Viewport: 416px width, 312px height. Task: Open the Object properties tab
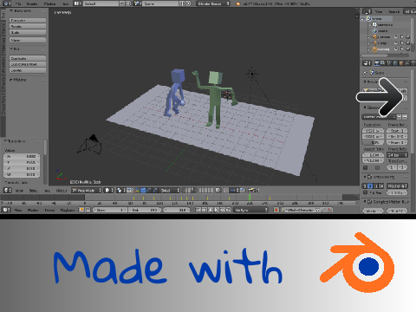click(x=400, y=63)
